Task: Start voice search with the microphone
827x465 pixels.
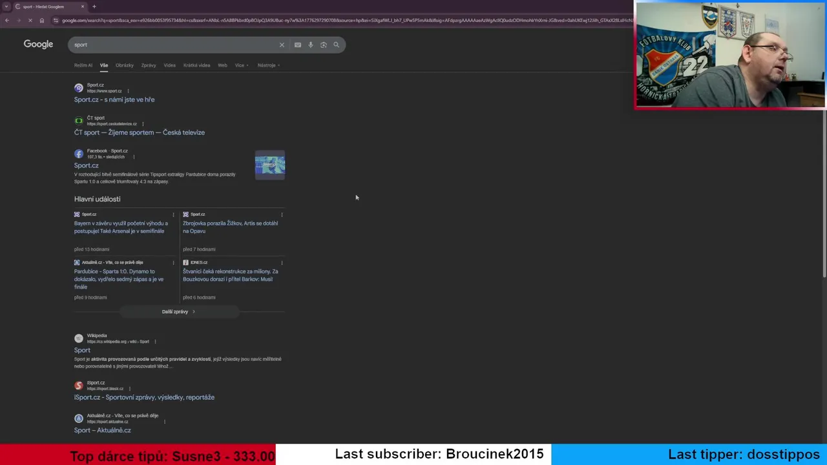Action: coord(311,45)
